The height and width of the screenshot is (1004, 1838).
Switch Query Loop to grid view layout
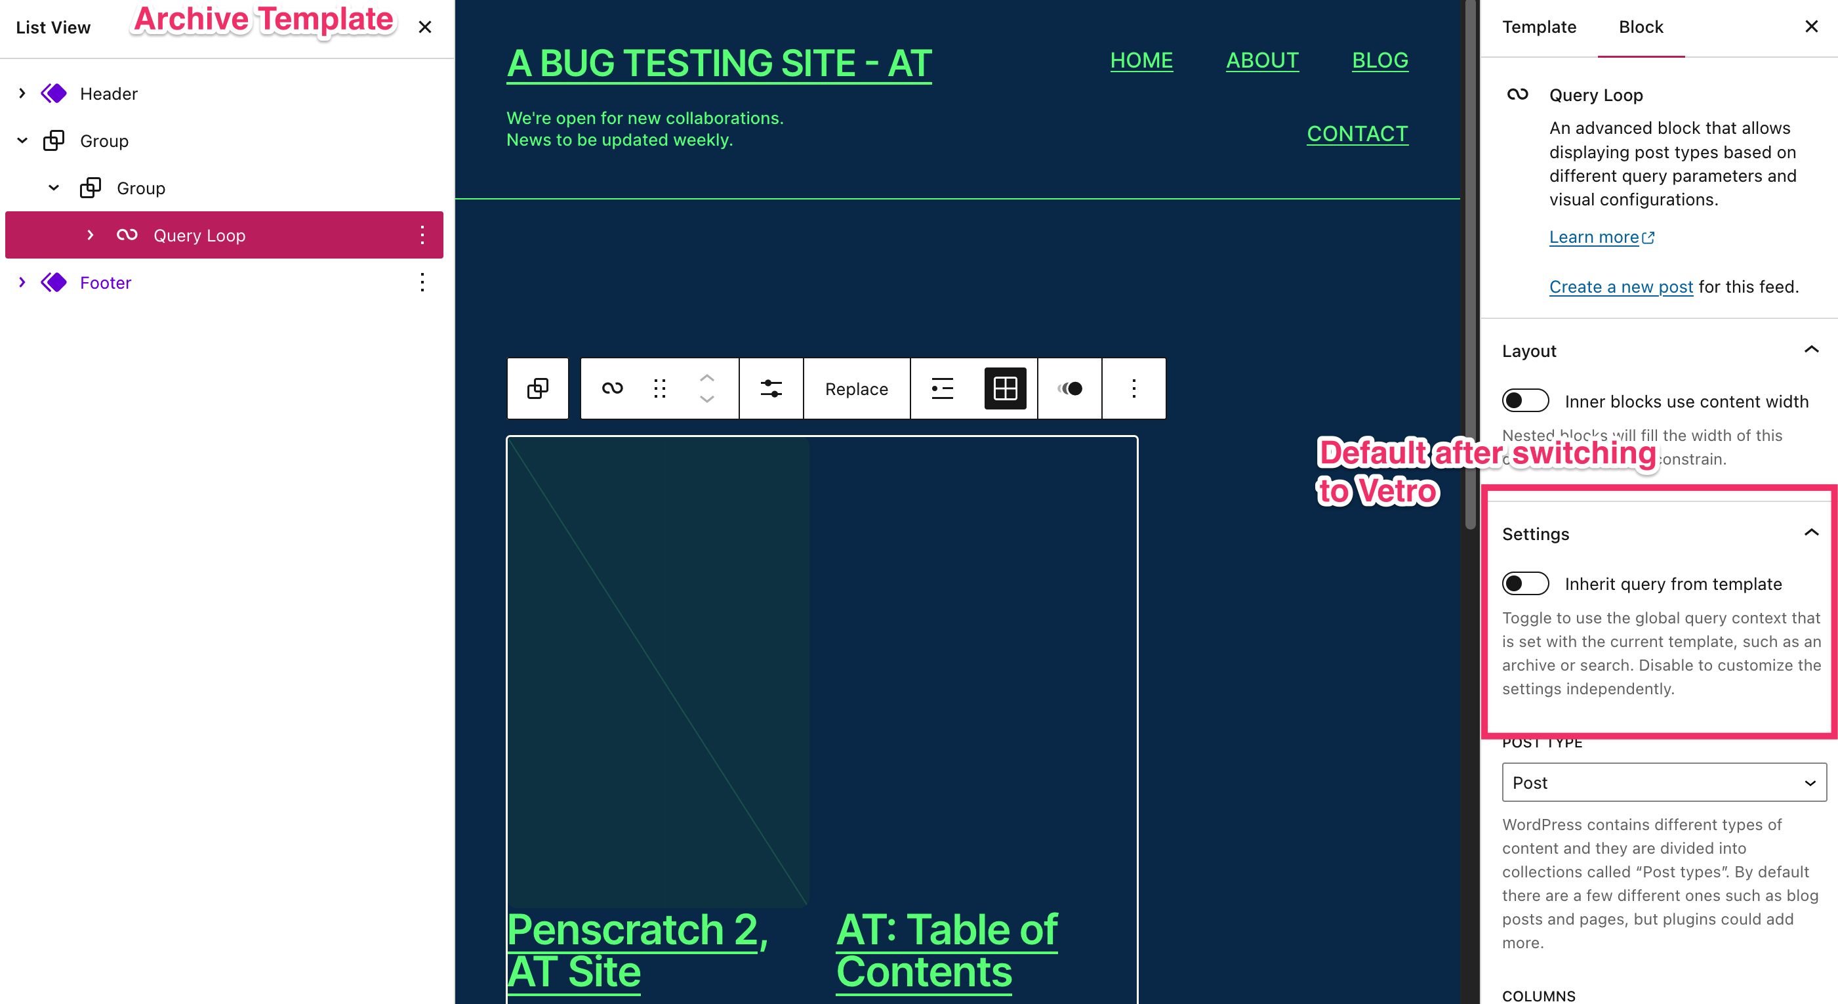click(1004, 388)
